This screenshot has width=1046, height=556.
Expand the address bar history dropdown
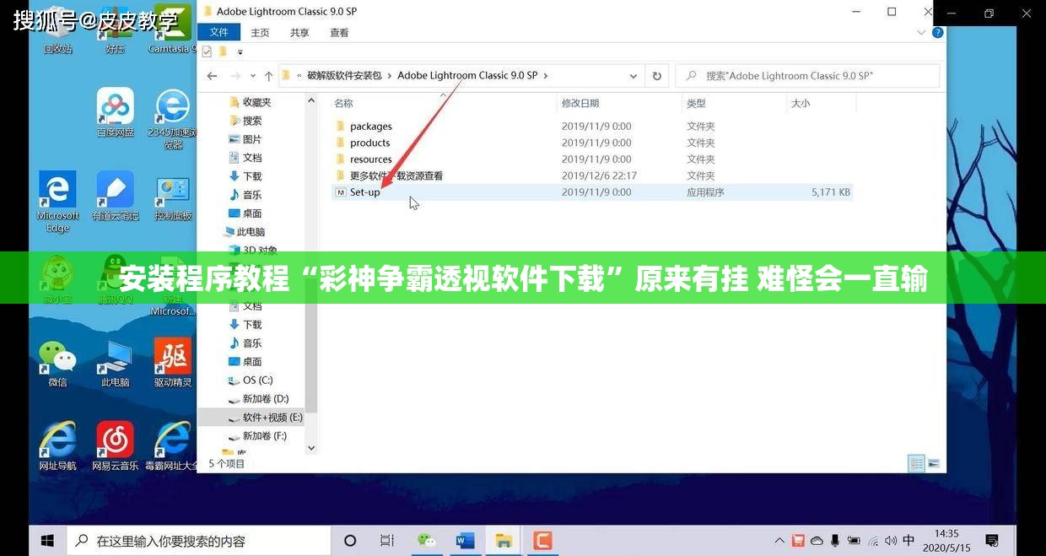click(634, 76)
